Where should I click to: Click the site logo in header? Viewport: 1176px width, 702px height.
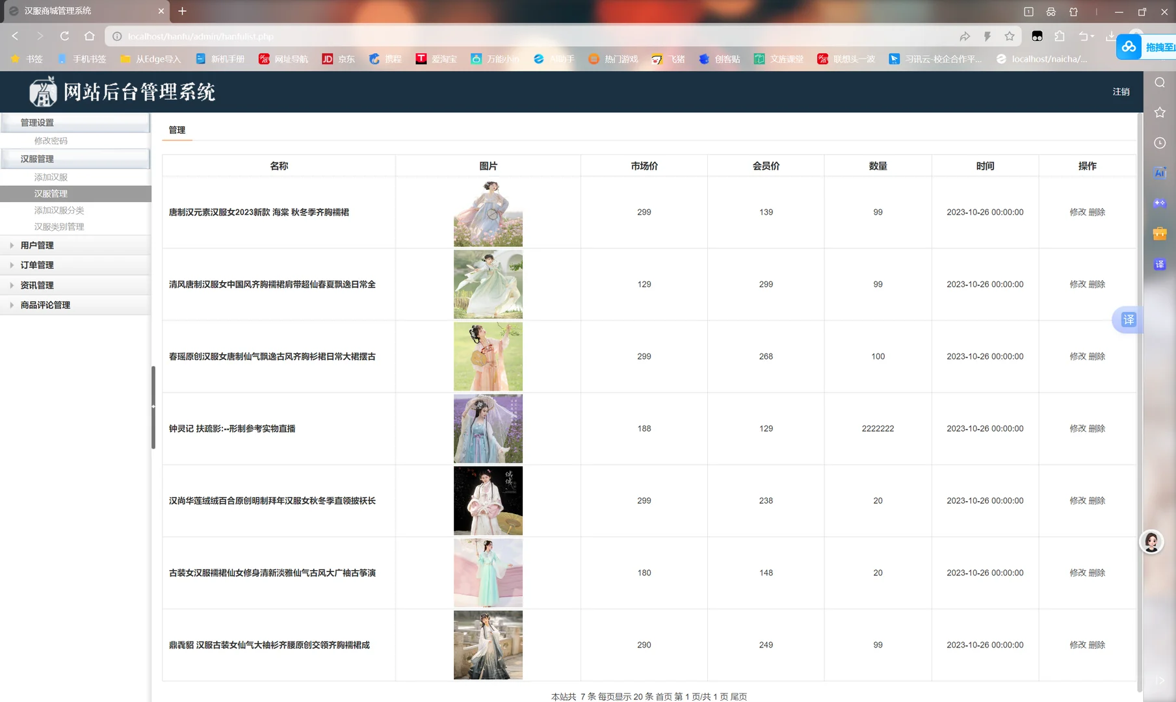[43, 91]
